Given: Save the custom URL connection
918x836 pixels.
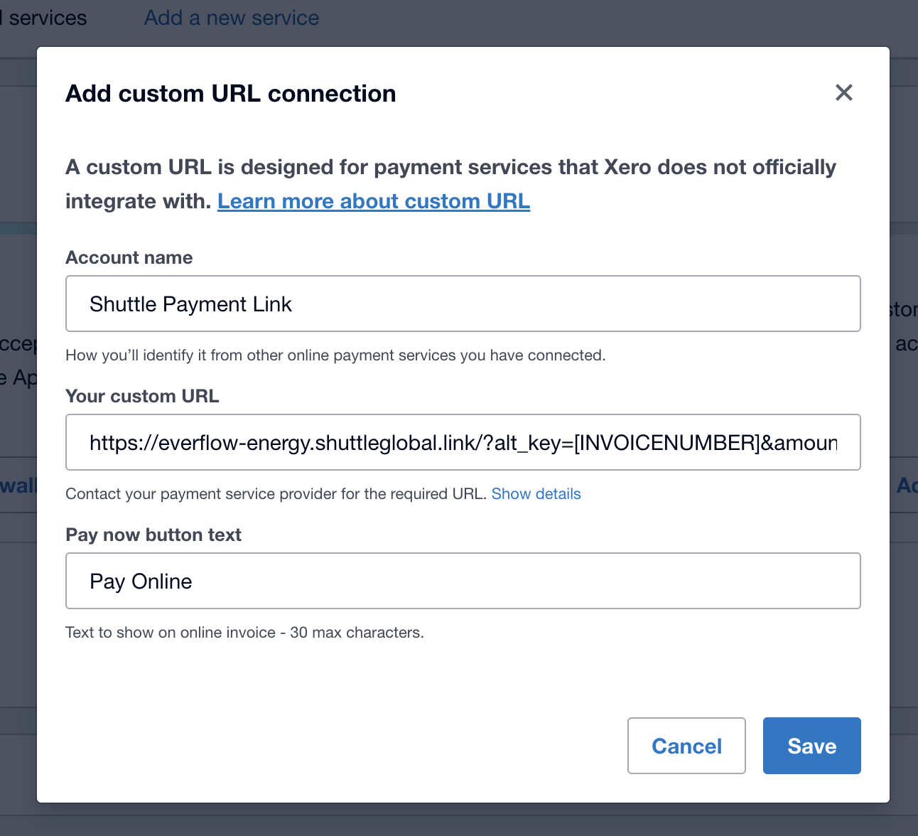Looking at the screenshot, I should point(811,746).
